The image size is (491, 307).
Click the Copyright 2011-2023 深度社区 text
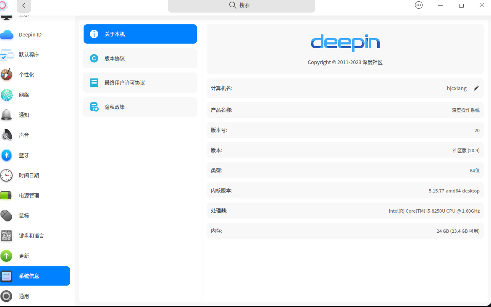click(x=345, y=62)
